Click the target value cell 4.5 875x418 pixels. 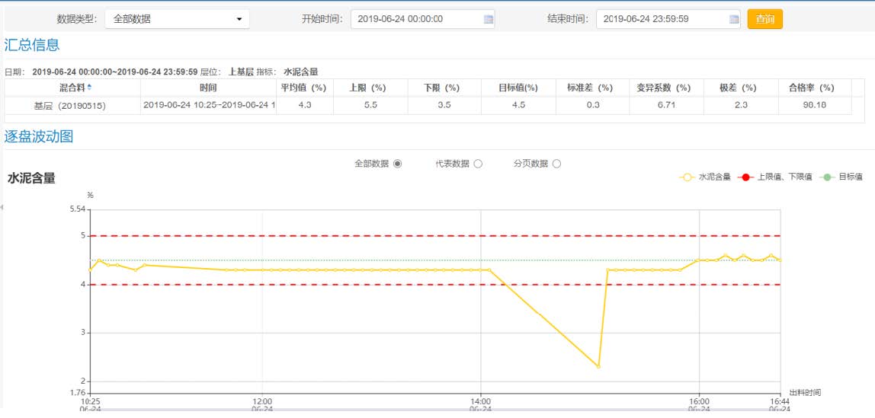coord(518,105)
